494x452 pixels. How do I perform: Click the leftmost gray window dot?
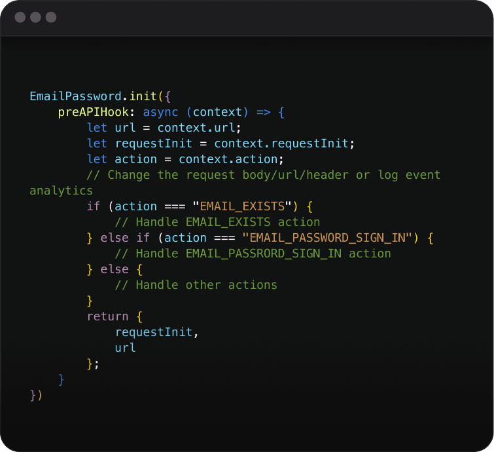[x=20, y=17]
